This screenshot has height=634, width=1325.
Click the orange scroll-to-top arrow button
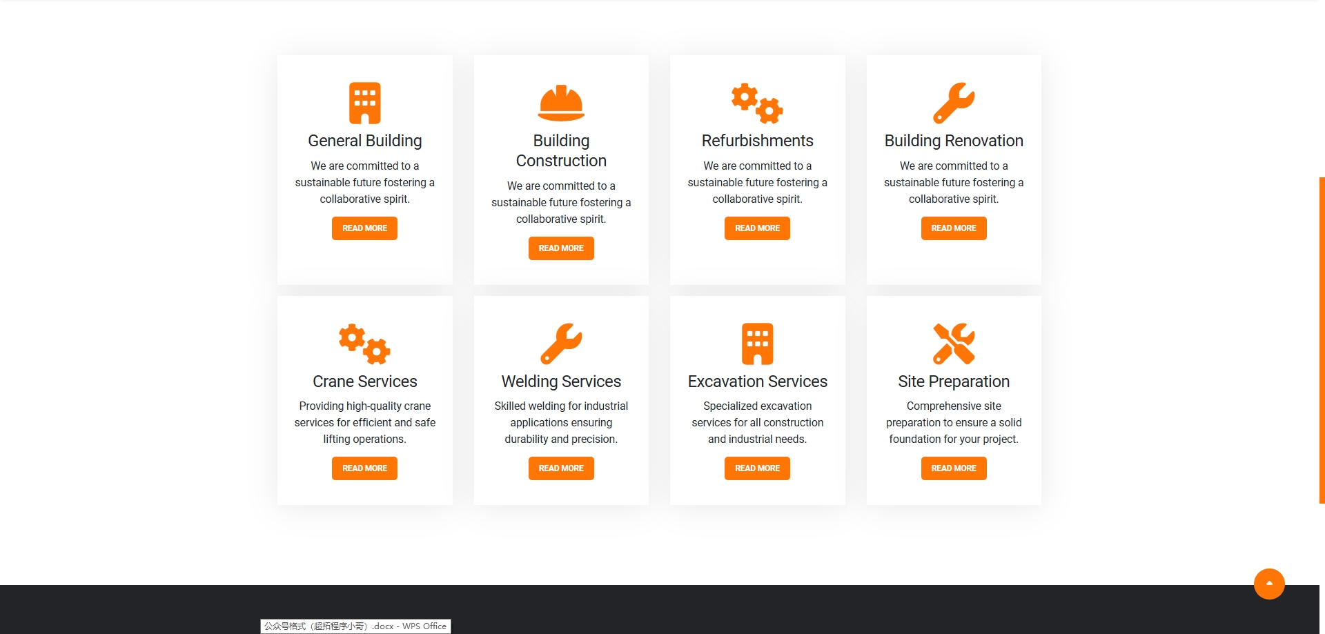[x=1269, y=584]
